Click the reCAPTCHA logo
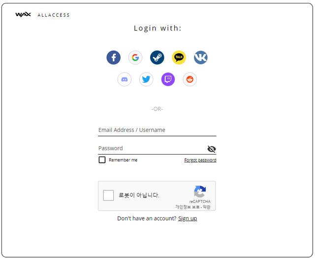 tap(200, 192)
